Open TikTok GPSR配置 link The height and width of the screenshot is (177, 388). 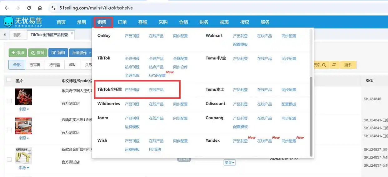point(157,75)
